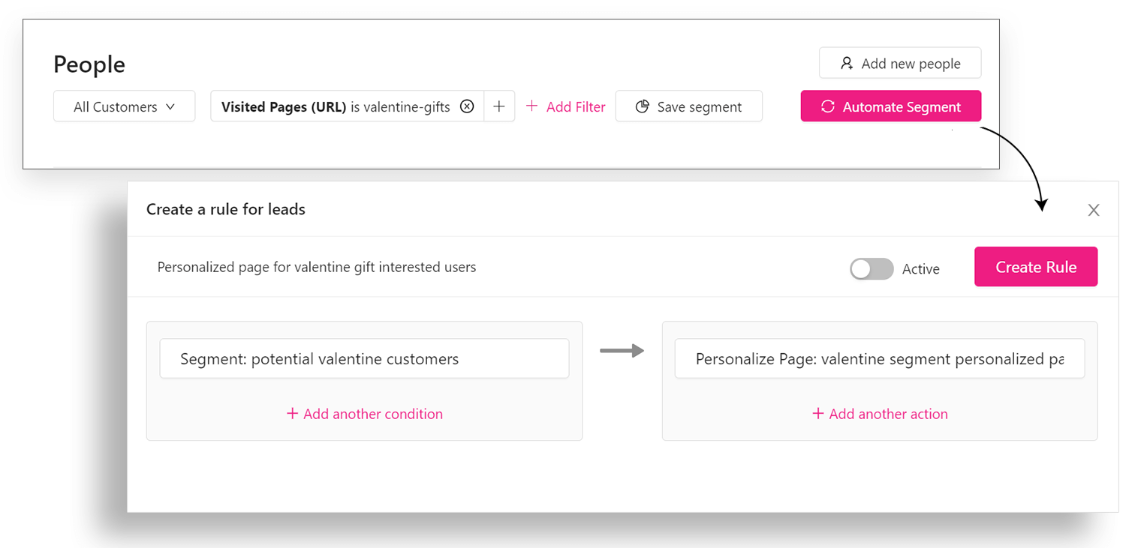Click the person icon in Add new people

847,63
